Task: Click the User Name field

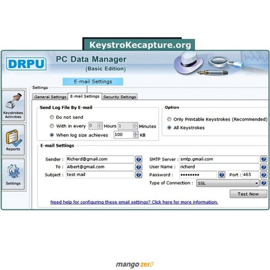Action: [219, 166]
